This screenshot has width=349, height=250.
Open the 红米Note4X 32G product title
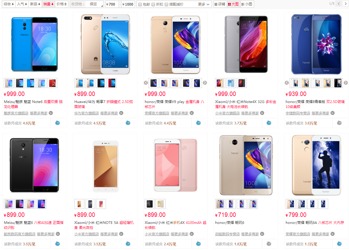245,104
